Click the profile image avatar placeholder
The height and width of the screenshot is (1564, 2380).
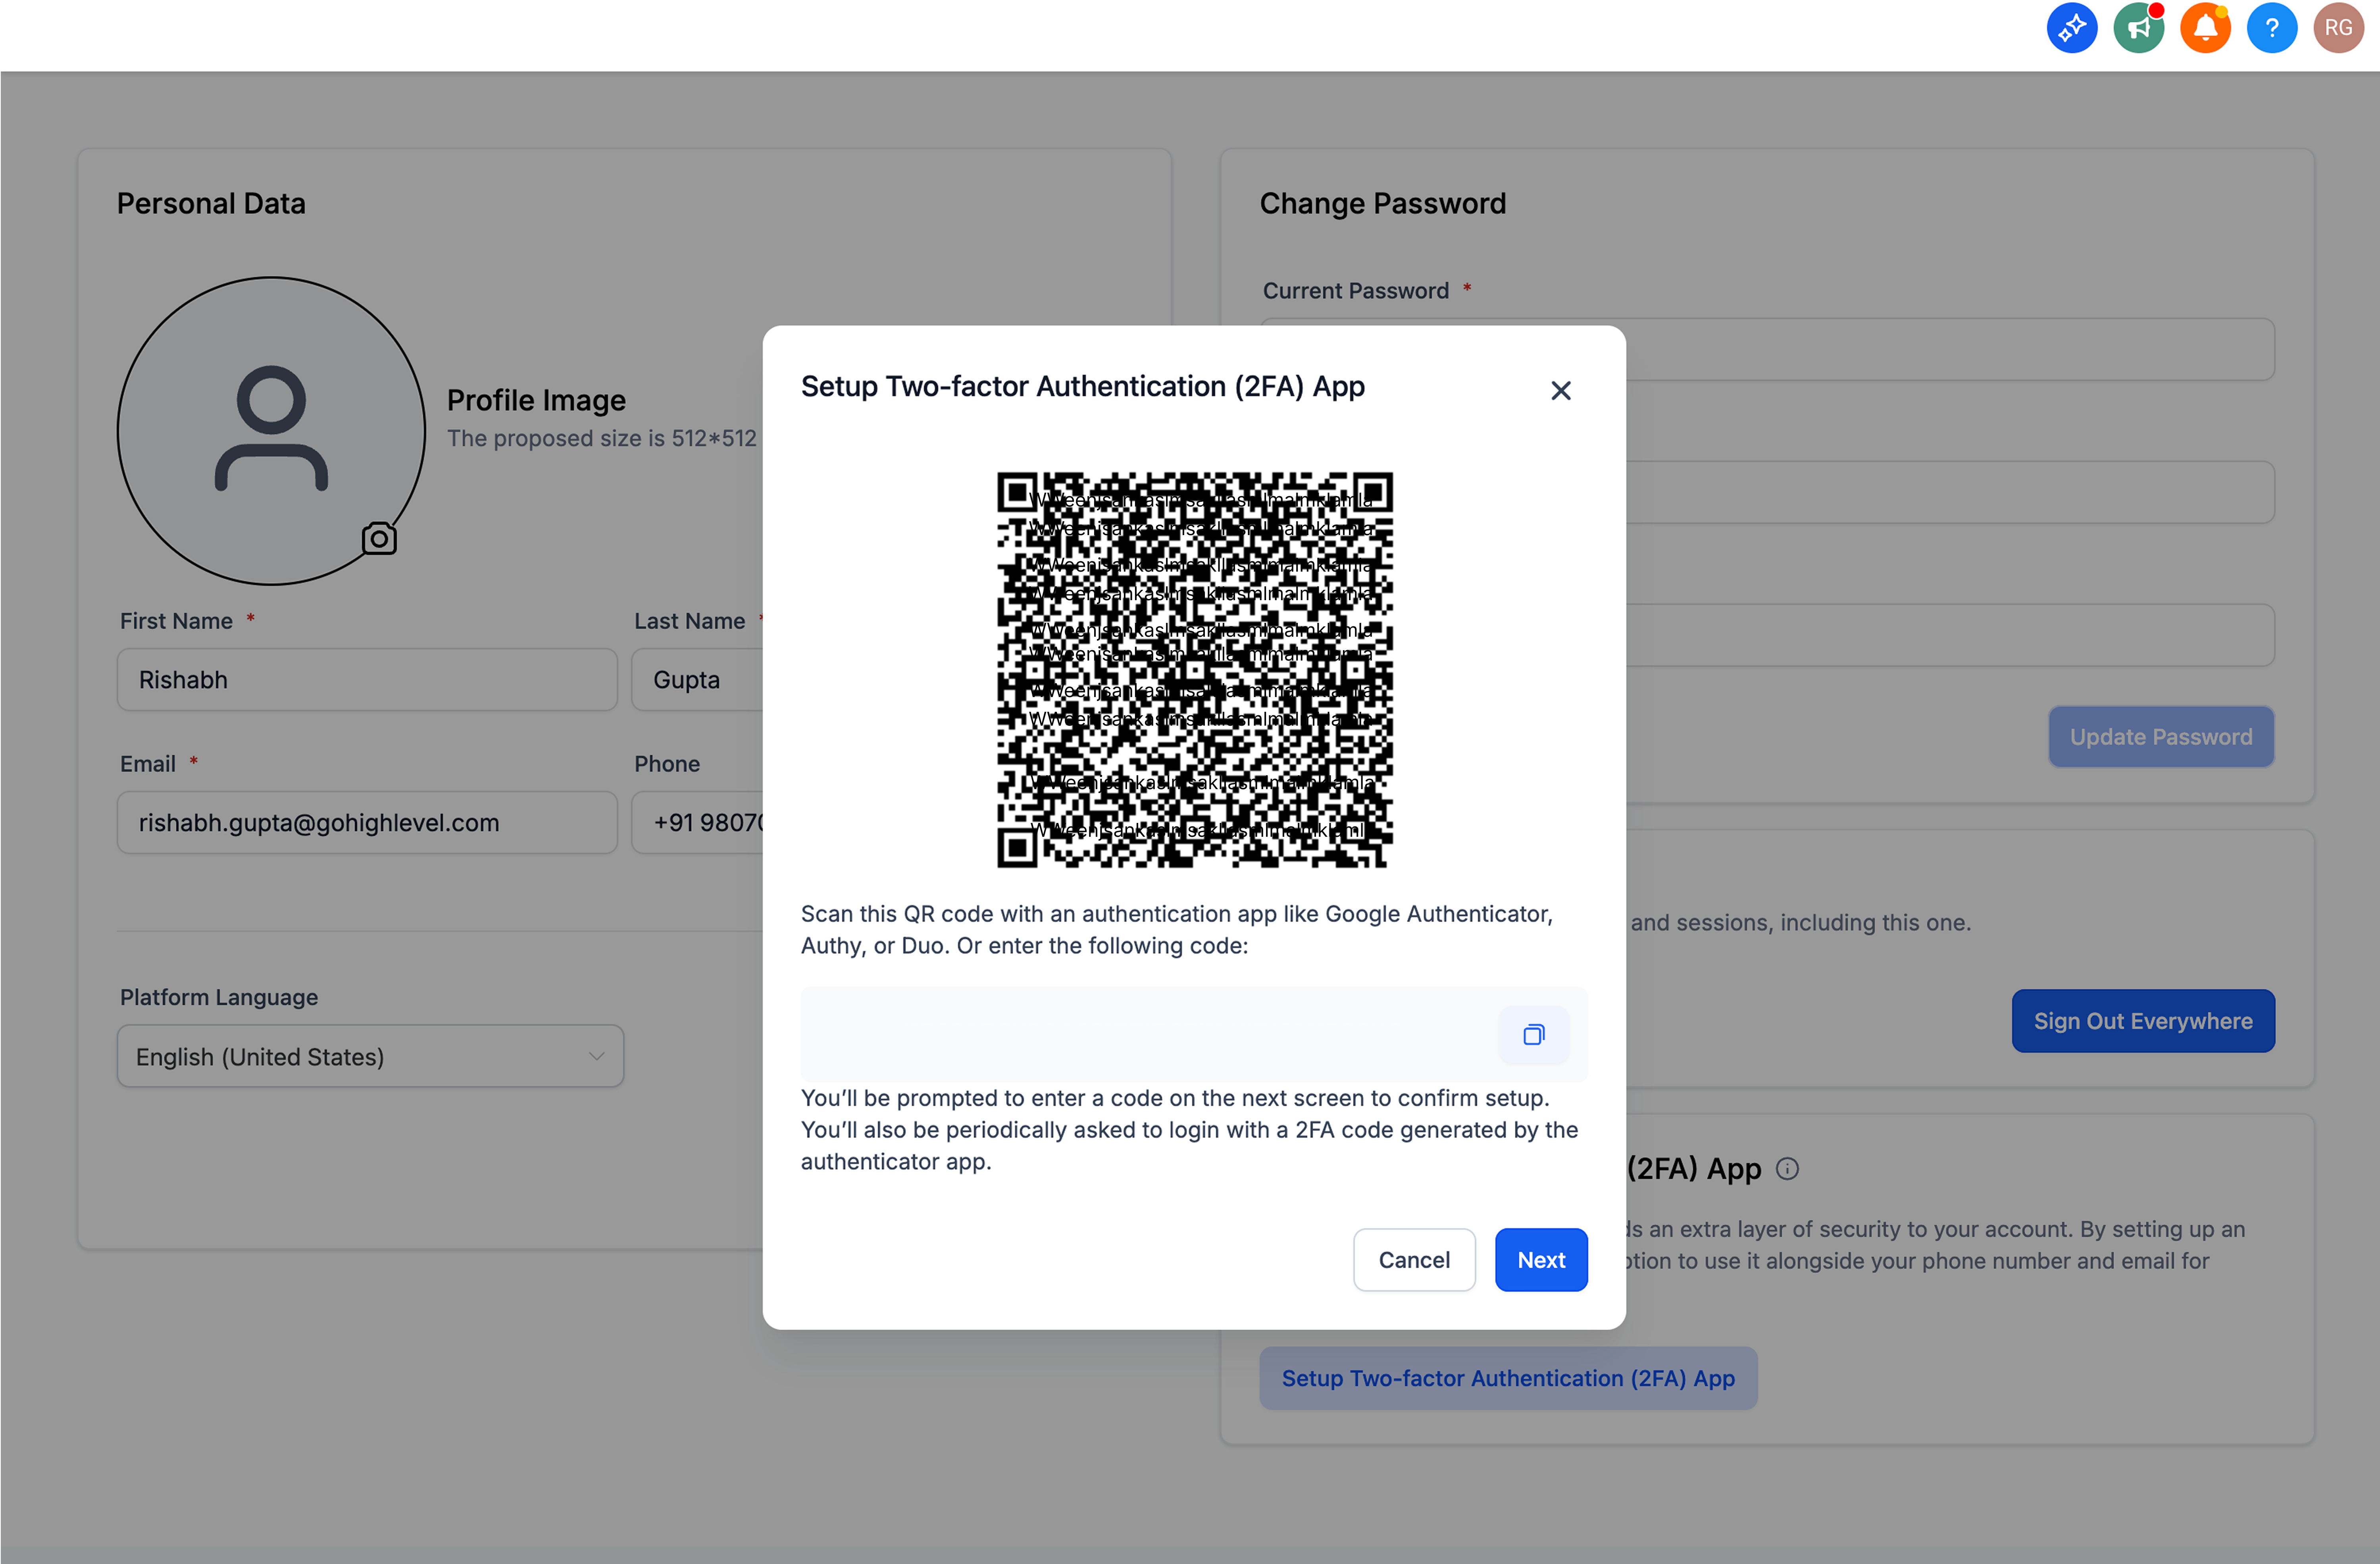(271, 431)
